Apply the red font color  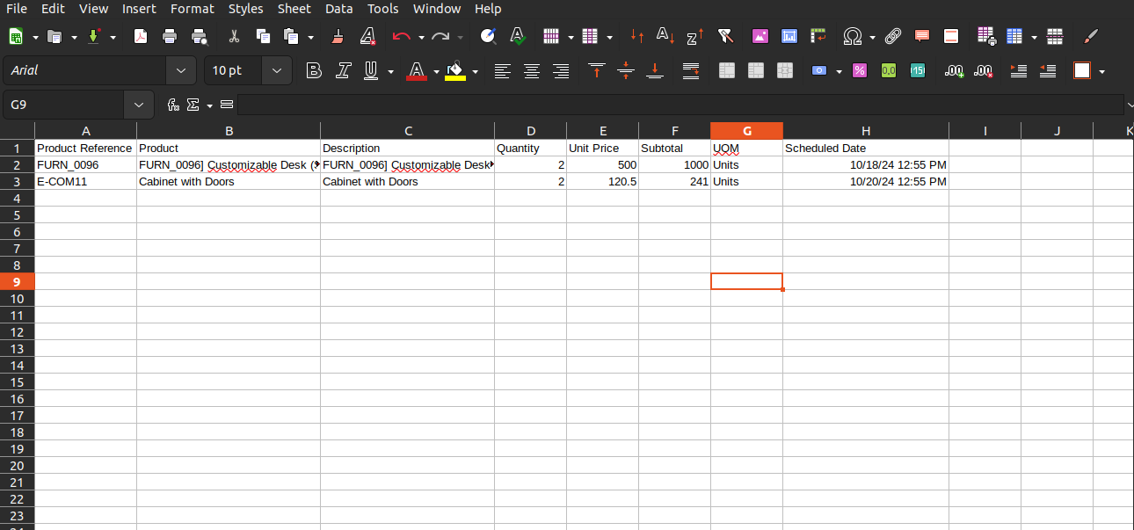pos(417,70)
